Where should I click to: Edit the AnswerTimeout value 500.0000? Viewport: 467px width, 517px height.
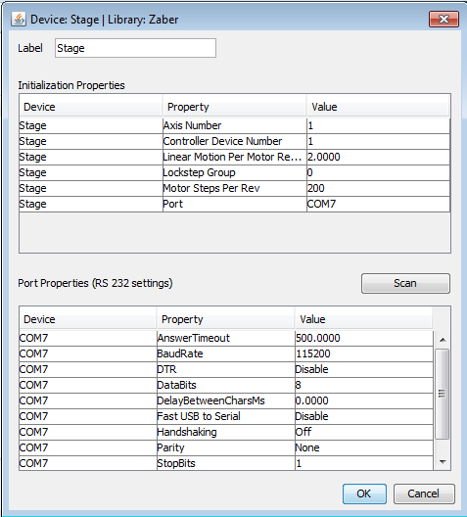364,338
